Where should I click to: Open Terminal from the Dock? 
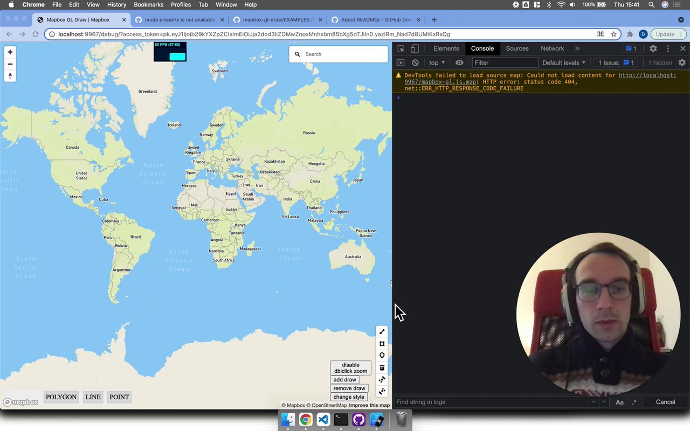341,420
